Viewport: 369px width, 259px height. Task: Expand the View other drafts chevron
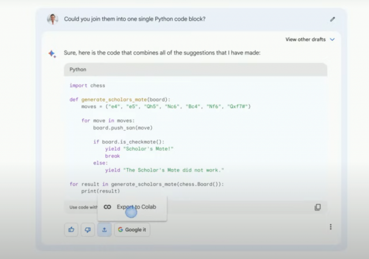point(332,40)
